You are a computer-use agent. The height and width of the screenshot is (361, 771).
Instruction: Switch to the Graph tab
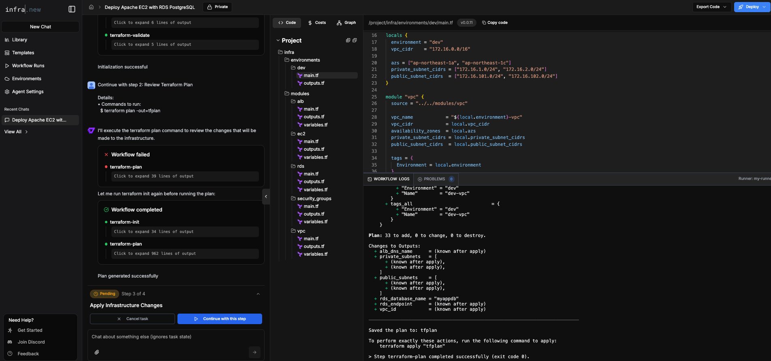click(x=346, y=23)
